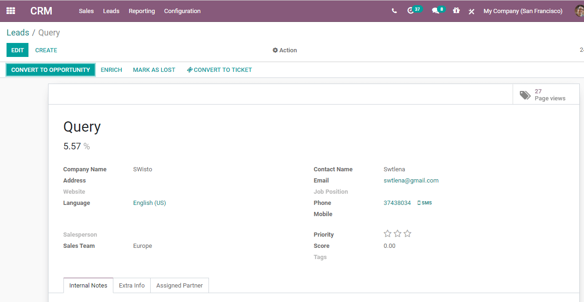Viewport: 584px width, 302px height.
Task: Open the Configuration menu
Action: [x=182, y=11]
